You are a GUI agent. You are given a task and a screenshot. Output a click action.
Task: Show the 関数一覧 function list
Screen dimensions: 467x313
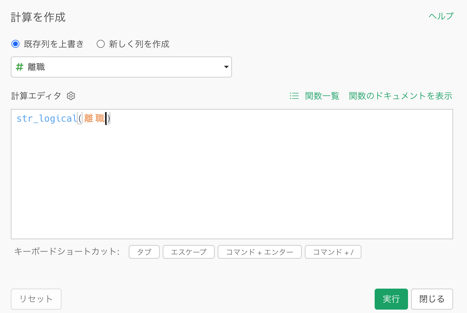(x=322, y=96)
